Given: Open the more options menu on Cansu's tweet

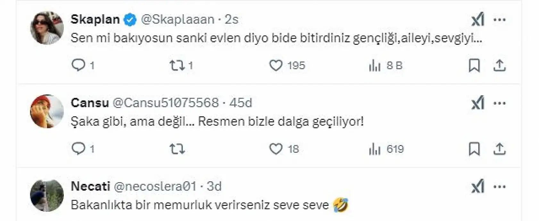Looking at the screenshot, I should 499,103.
